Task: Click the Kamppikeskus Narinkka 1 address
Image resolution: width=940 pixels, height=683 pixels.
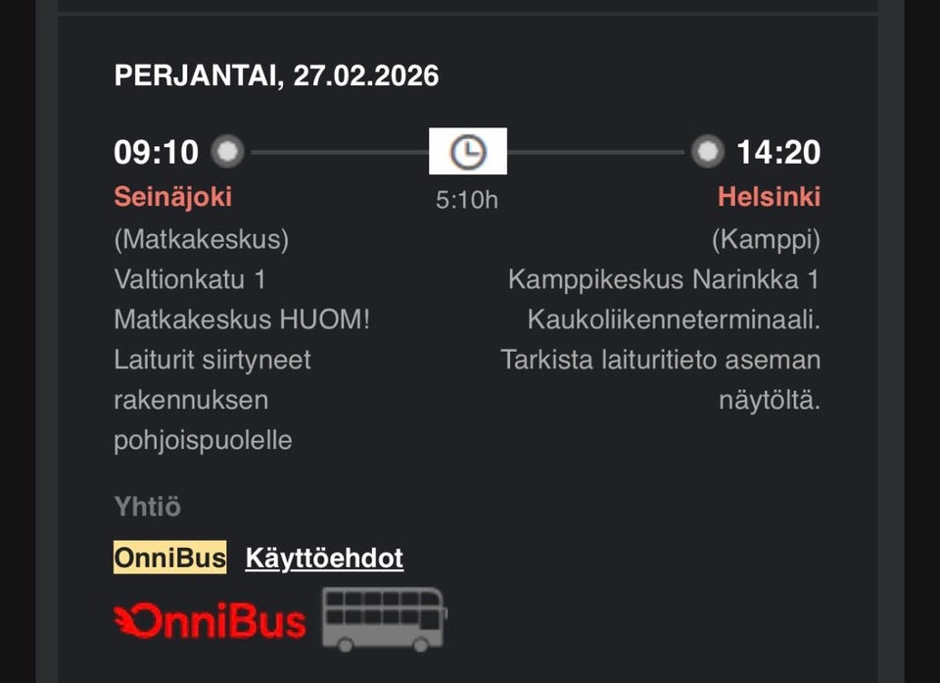Action: pyautogui.click(x=663, y=279)
